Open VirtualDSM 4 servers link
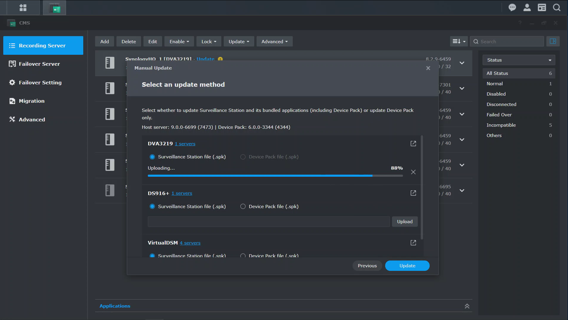 pos(190,243)
